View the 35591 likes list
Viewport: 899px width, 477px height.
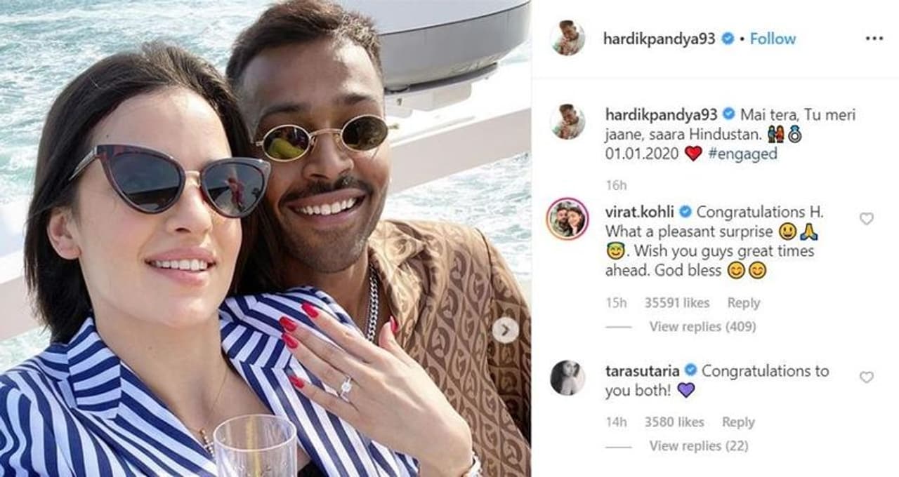point(677,303)
